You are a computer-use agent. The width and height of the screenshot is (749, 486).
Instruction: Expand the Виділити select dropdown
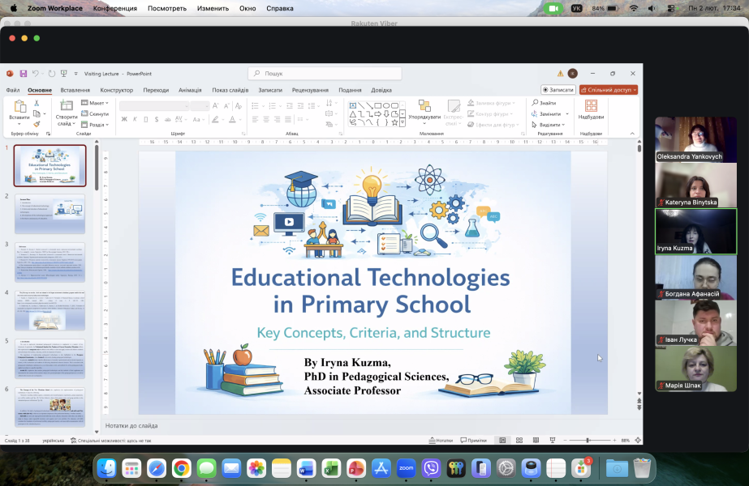tap(552, 125)
